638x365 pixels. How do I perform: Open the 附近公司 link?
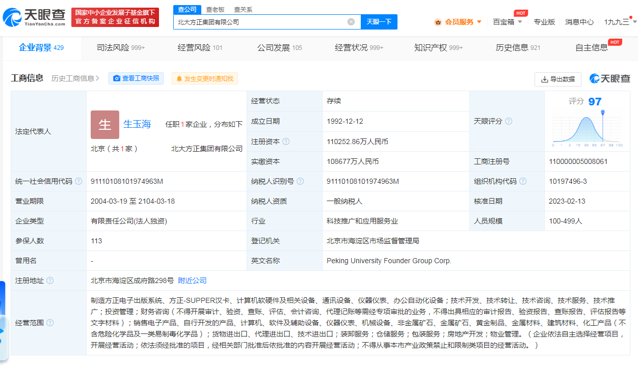point(192,280)
